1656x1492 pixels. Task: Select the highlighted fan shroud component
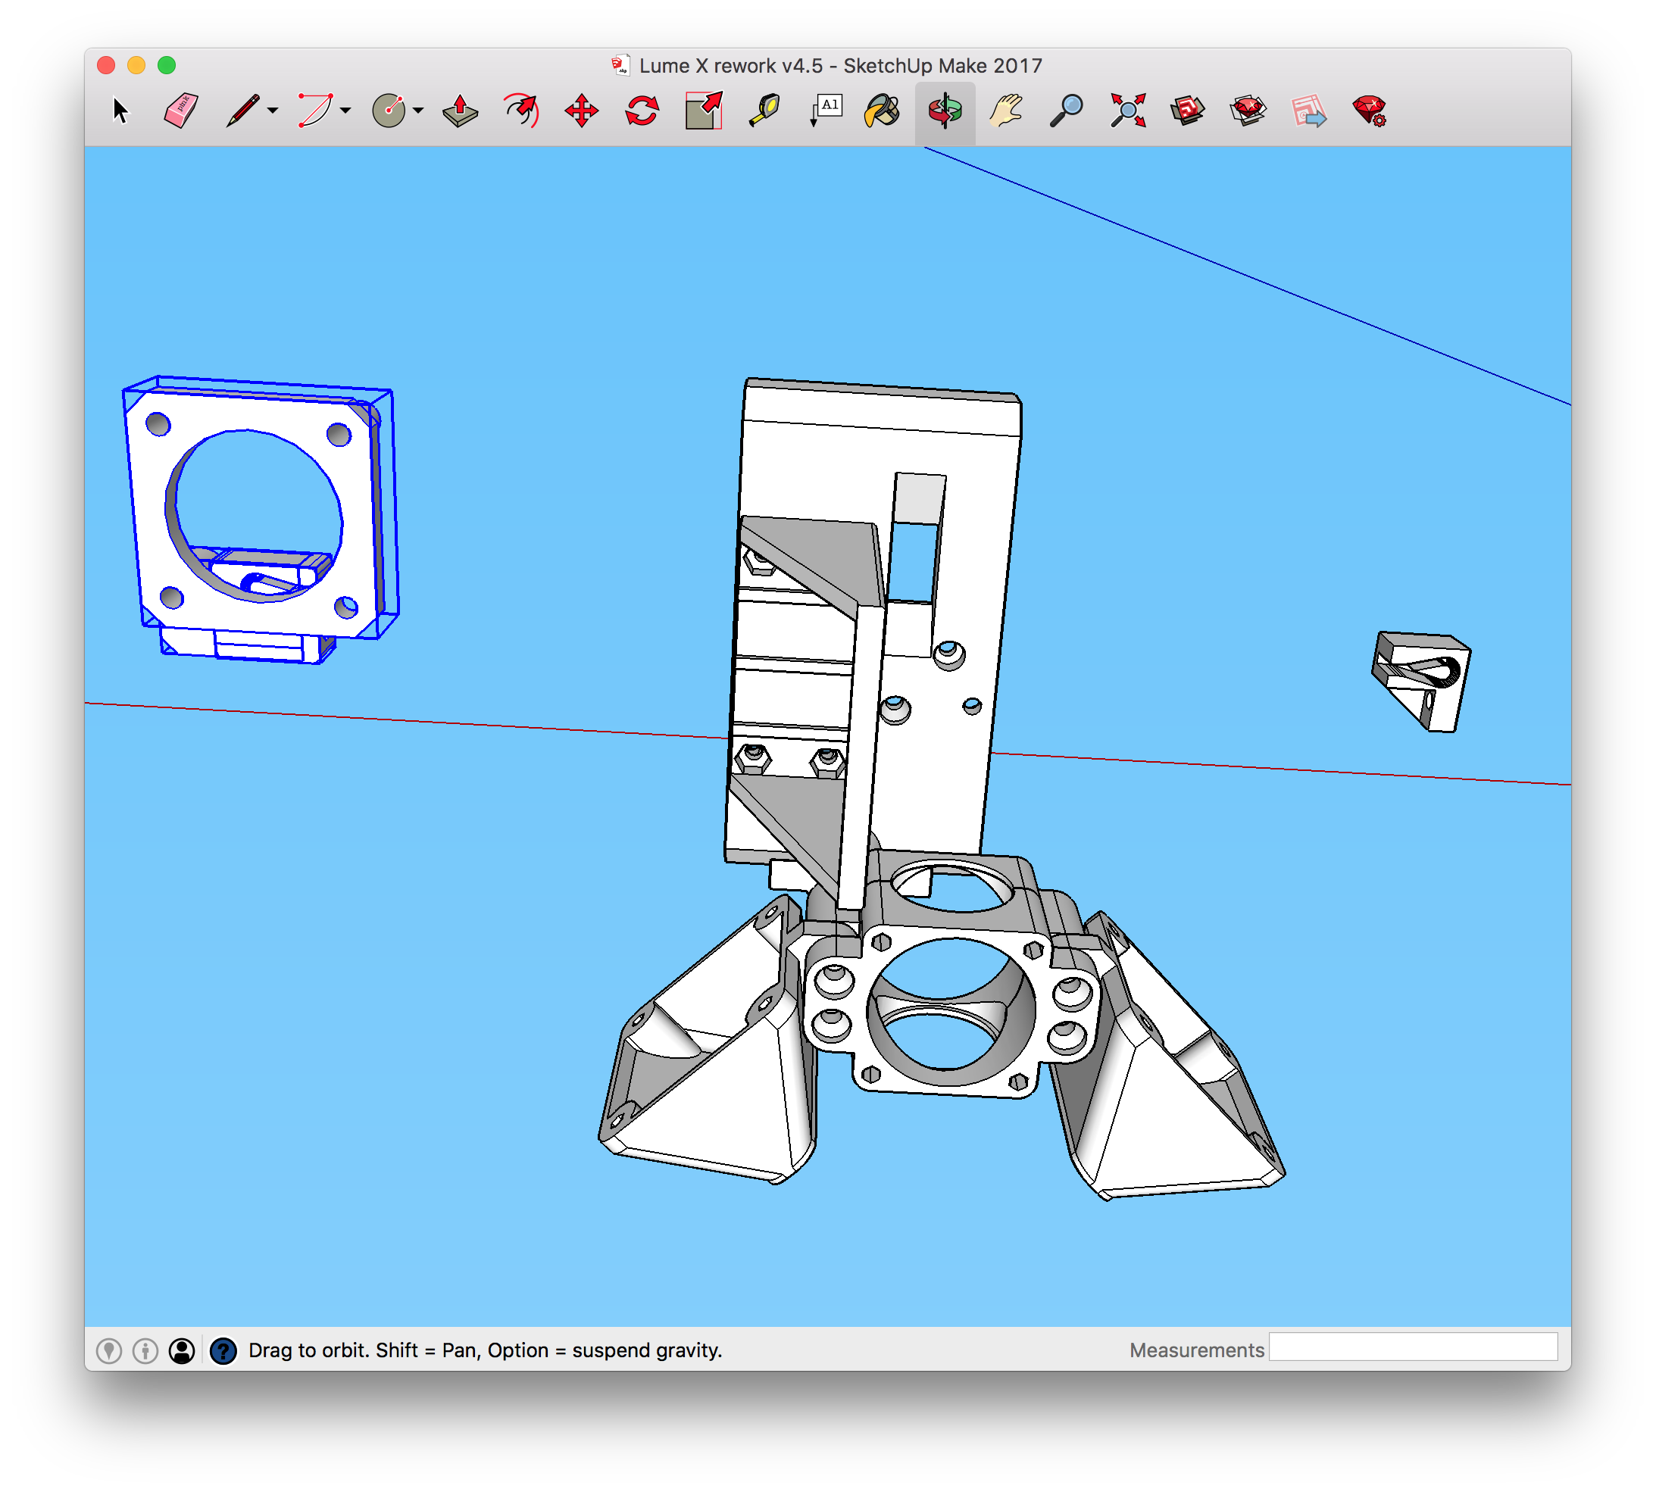coord(261,520)
